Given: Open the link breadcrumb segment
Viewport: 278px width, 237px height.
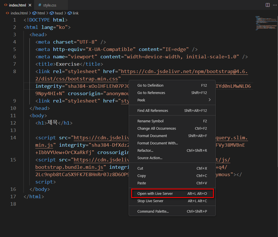Looking at the screenshot, I should pyautogui.click(x=76, y=13).
